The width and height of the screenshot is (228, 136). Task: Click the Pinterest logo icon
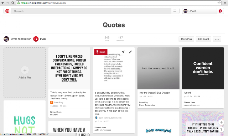tap(7, 11)
